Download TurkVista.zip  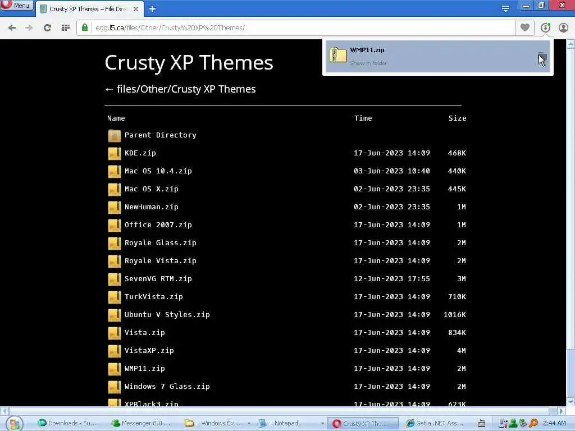pyautogui.click(x=154, y=296)
